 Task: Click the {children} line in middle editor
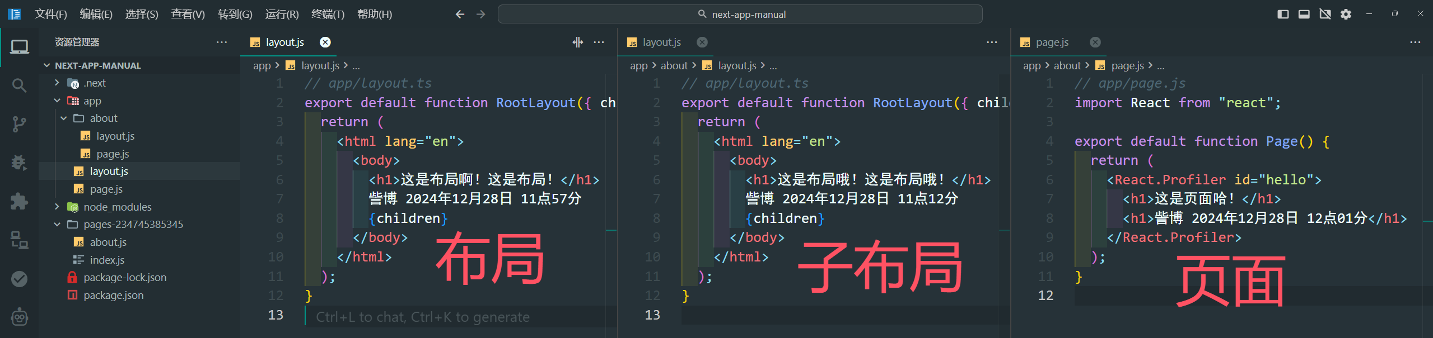click(784, 218)
